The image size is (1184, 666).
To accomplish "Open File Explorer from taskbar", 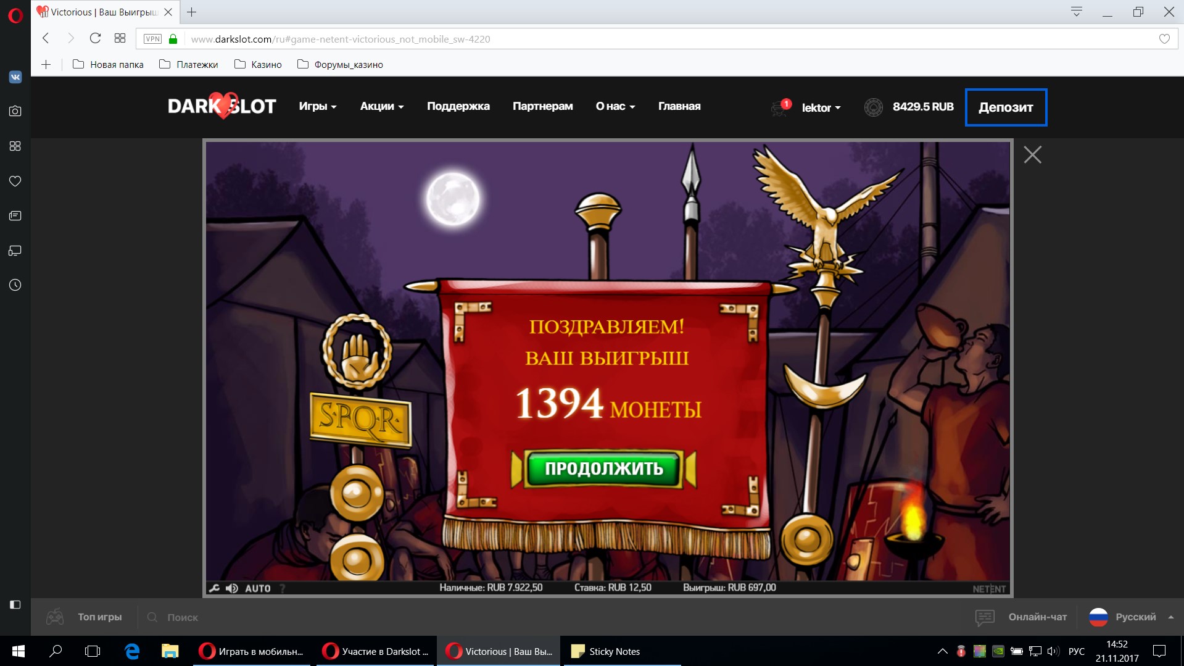I will click(170, 651).
